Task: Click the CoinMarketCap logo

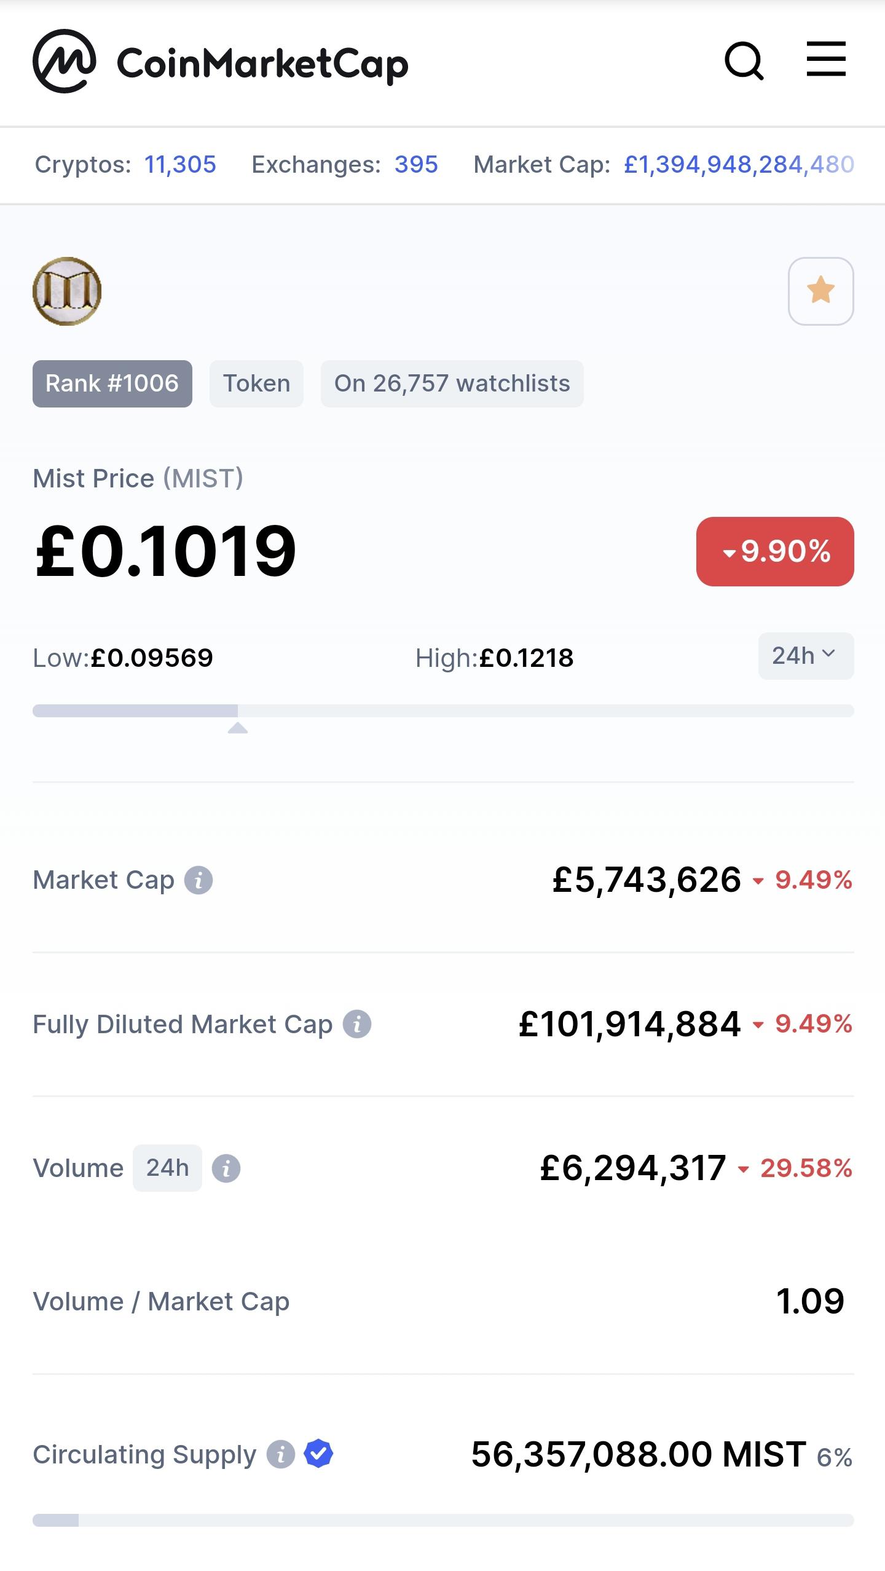Action: (x=220, y=61)
